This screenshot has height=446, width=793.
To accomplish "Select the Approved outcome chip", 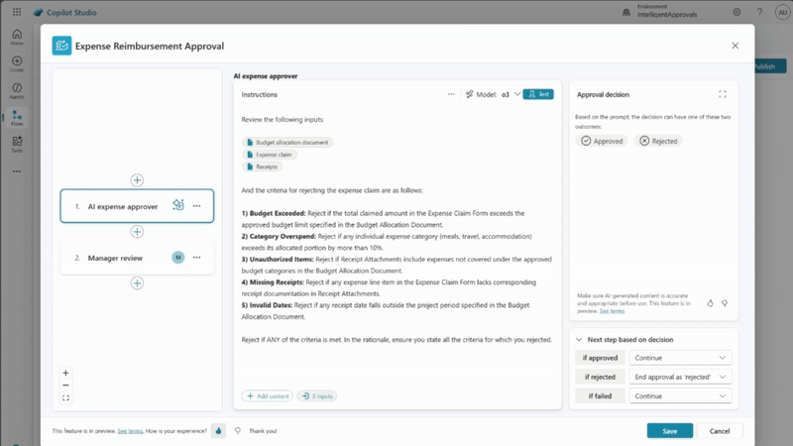I will [x=602, y=141].
